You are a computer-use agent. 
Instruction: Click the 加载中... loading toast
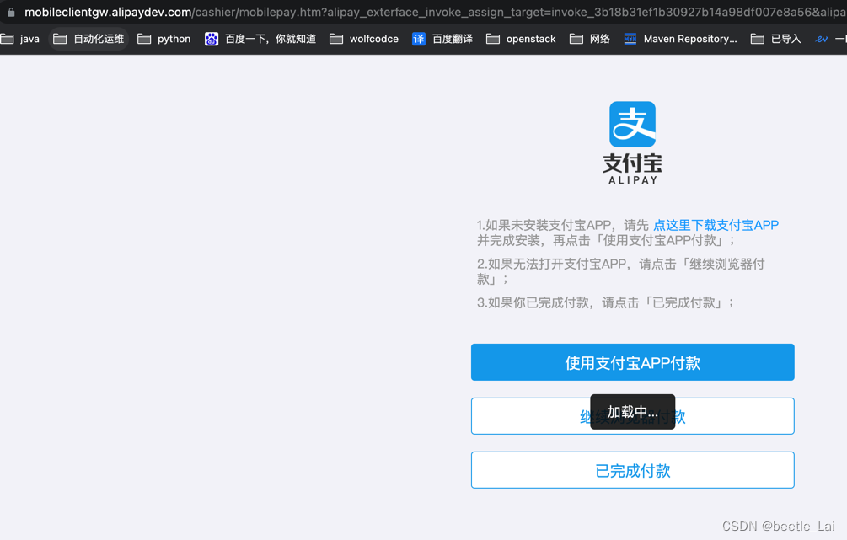[x=633, y=412]
